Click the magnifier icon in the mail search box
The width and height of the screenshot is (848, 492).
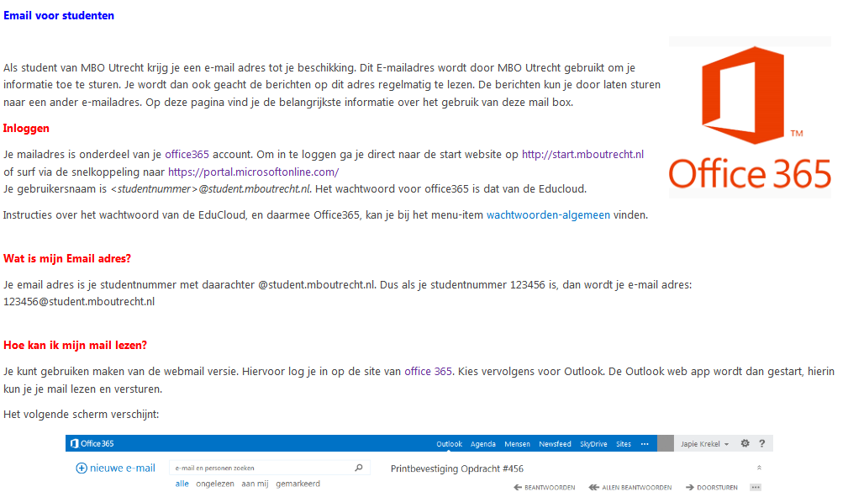[x=359, y=468]
